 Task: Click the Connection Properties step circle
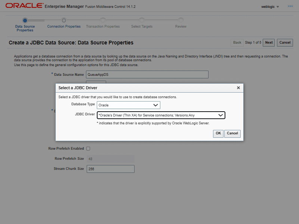[x=64, y=21]
